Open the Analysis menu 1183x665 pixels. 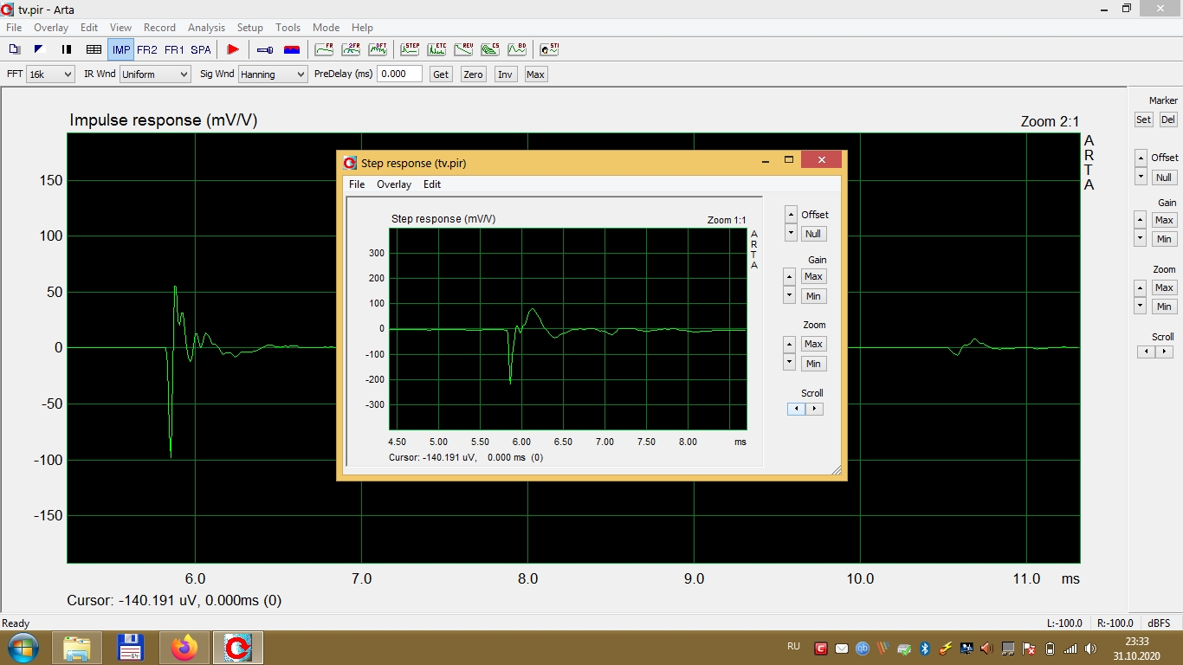point(206,28)
